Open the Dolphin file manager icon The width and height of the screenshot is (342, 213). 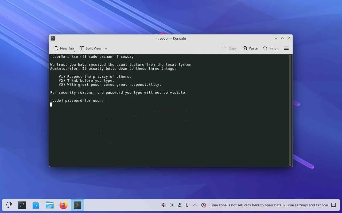pos(50,205)
